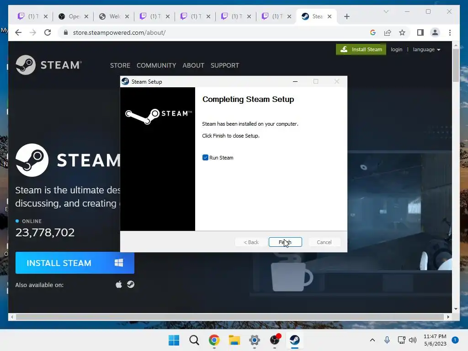Close the Wel tab

pos(127,16)
